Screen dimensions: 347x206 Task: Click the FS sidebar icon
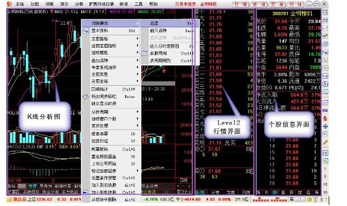325,153
